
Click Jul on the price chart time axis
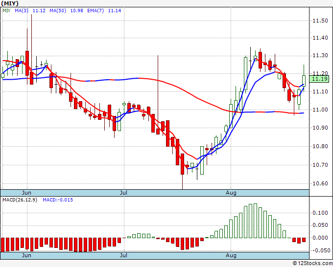click(123, 193)
